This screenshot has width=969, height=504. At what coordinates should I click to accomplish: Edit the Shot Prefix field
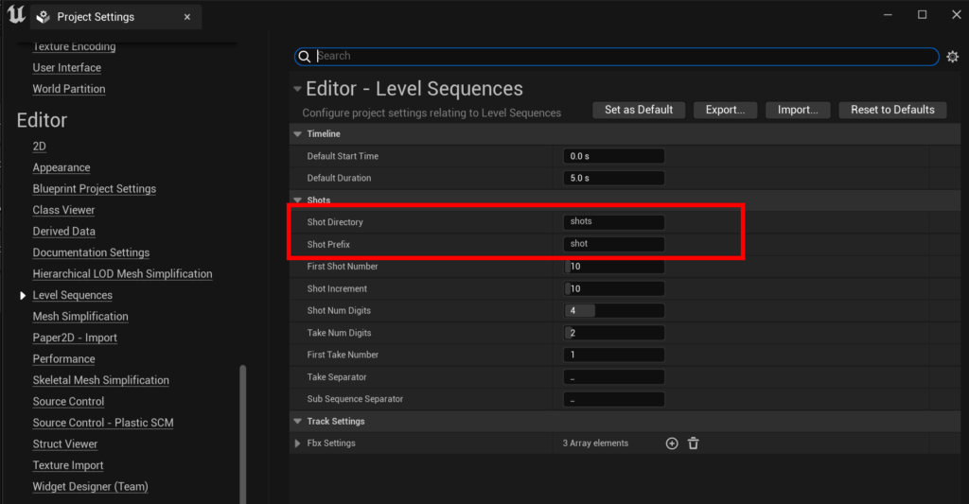pos(613,244)
